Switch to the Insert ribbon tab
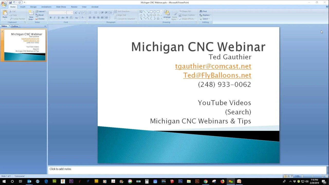The width and height of the screenshot is (329, 185). [x=23, y=7]
